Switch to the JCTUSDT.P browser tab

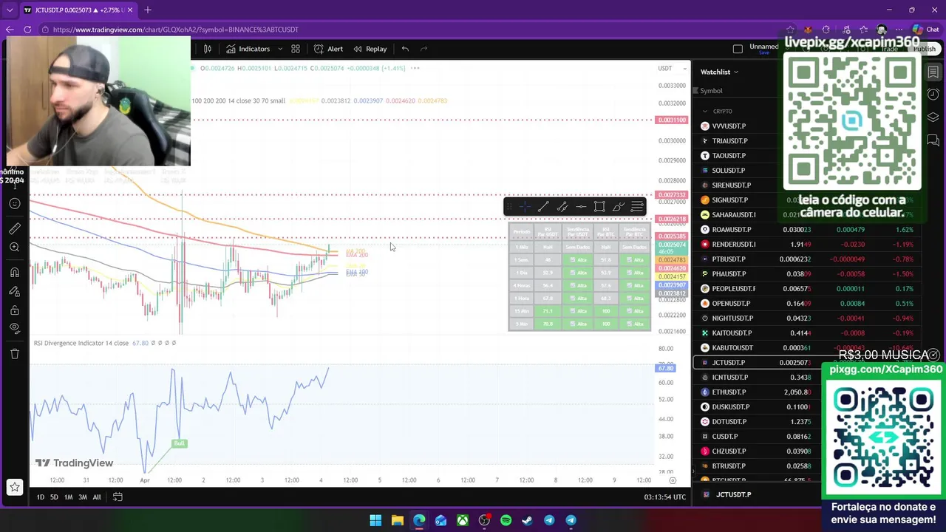click(x=78, y=10)
